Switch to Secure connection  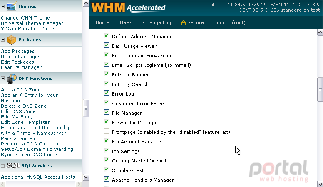(x=195, y=22)
